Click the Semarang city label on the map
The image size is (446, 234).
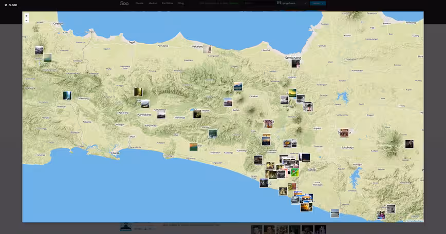[293, 57]
